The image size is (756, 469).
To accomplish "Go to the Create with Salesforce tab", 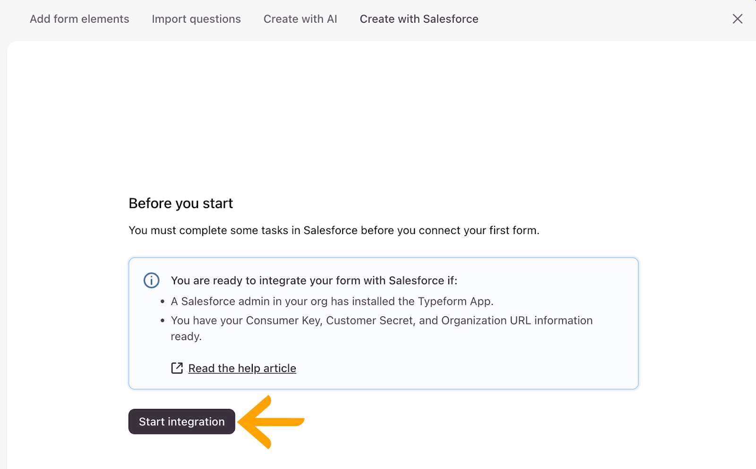I will coord(419,19).
